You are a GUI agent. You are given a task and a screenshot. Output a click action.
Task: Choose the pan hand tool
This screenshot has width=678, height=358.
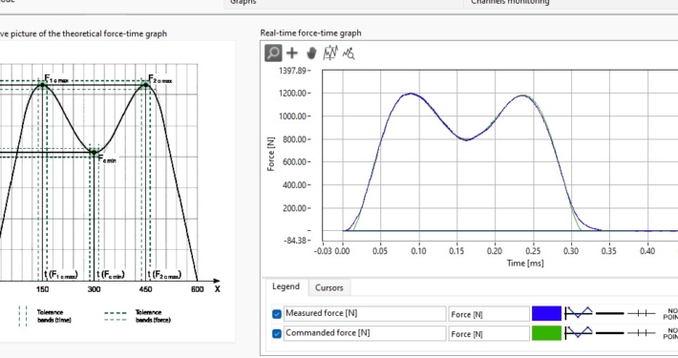pos(311,53)
